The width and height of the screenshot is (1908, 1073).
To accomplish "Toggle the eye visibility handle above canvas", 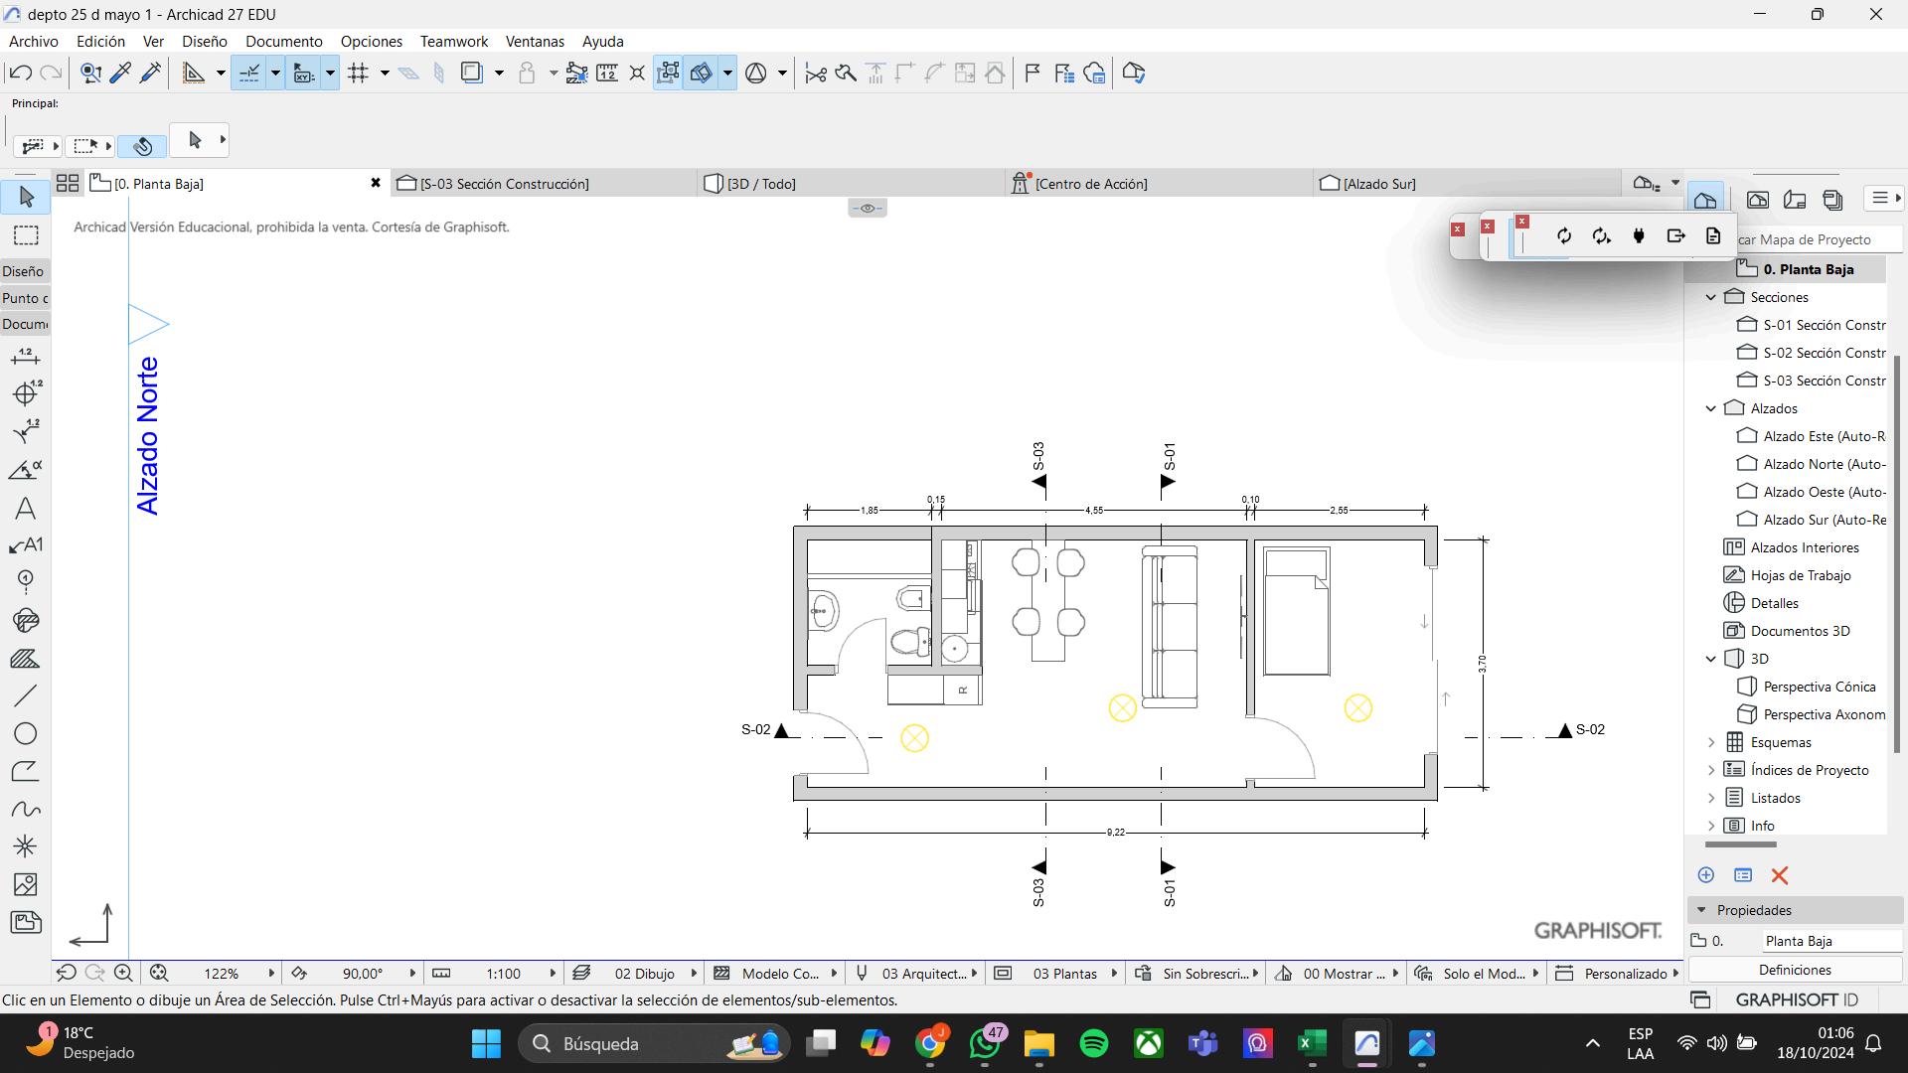I will coord(868,208).
